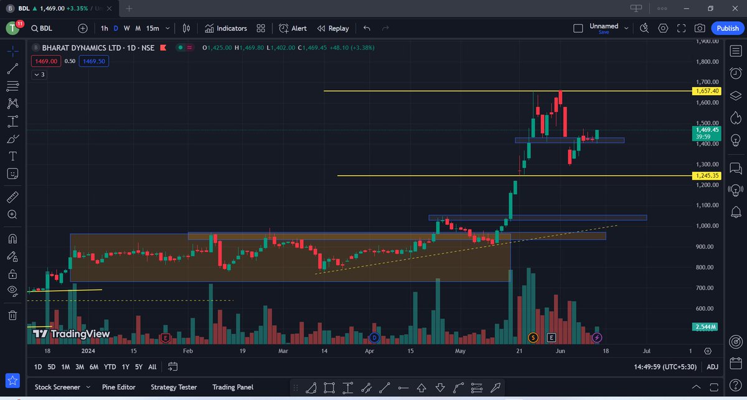Open the watchlist panel
Screen dimensions: 747x400
coord(736,51)
